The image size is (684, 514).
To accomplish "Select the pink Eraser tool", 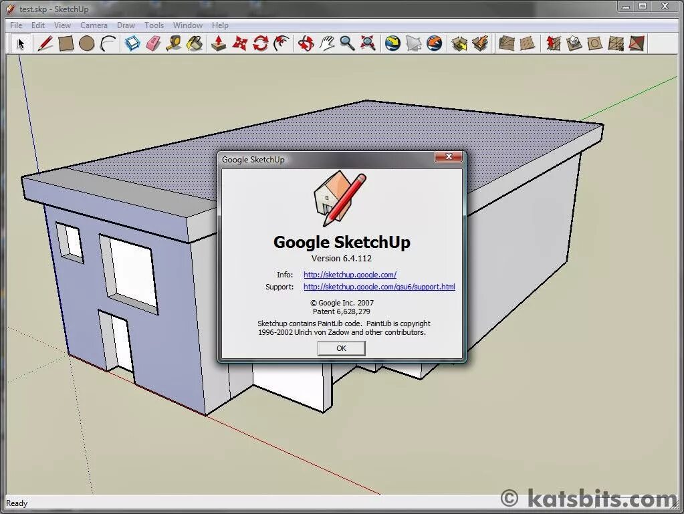I will click(x=154, y=43).
